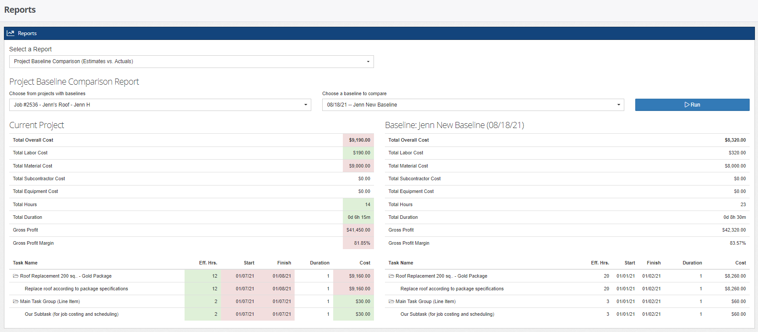This screenshot has height=332, width=758.
Task: Select Our Subtask row in Baseline table
Action: (x=447, y=314)
